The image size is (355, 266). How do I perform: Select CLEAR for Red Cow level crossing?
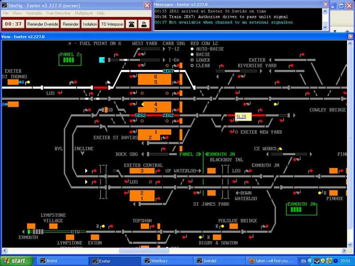click(192, 66)
